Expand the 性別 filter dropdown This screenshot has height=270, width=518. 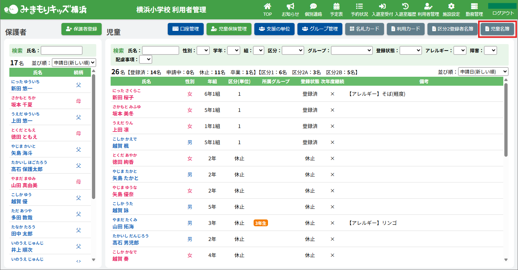(203, 51)
